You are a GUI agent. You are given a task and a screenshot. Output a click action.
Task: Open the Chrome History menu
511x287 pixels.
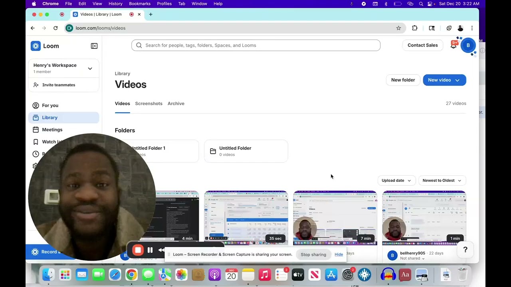(x=115, y=4)
